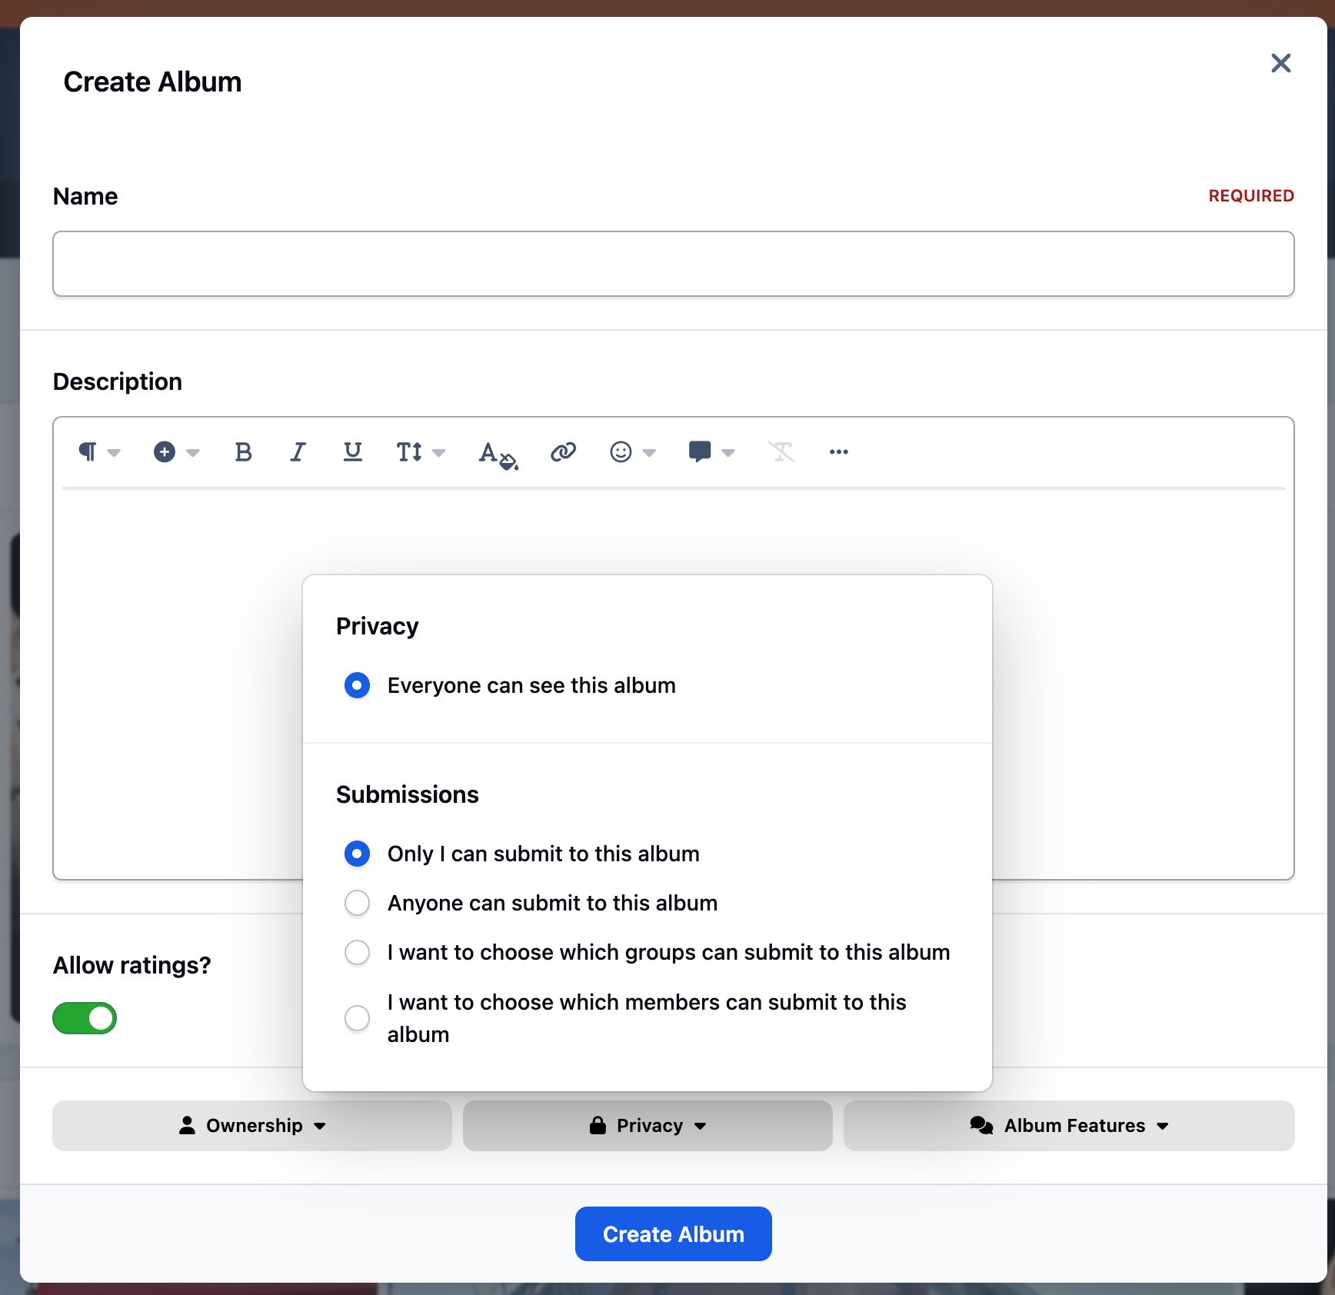Click the quote bubble icon
The image size is (1335, 1295).
(700, 452)
